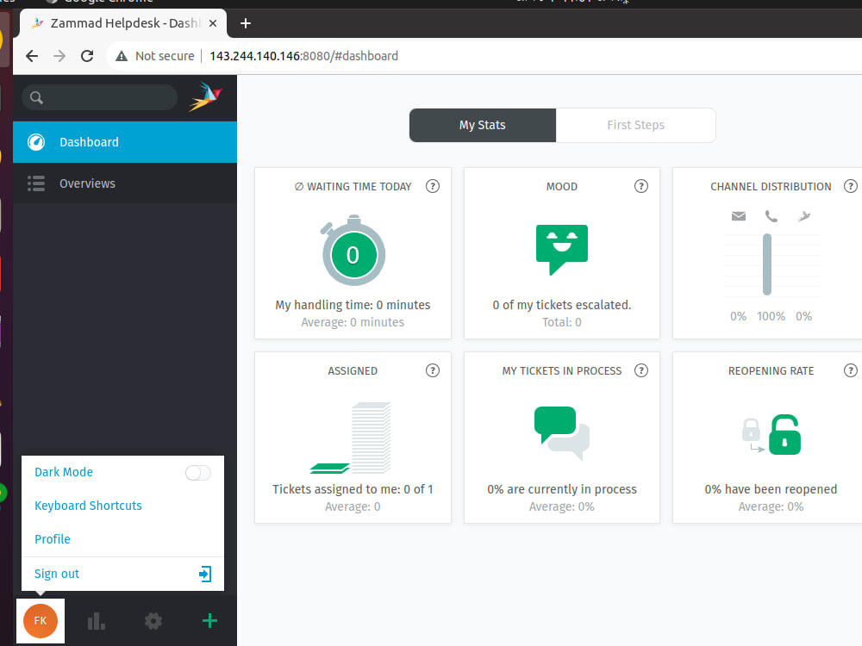862x646 pixels.
Task: Click the chat icon in Channel Distribution
Action: tap(803, 215)
